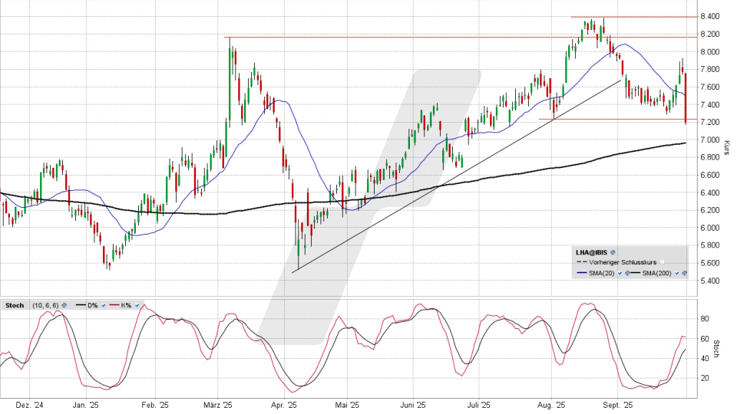Open Stoch (10, 6, 6) settings icon

[x=64, y=305]
